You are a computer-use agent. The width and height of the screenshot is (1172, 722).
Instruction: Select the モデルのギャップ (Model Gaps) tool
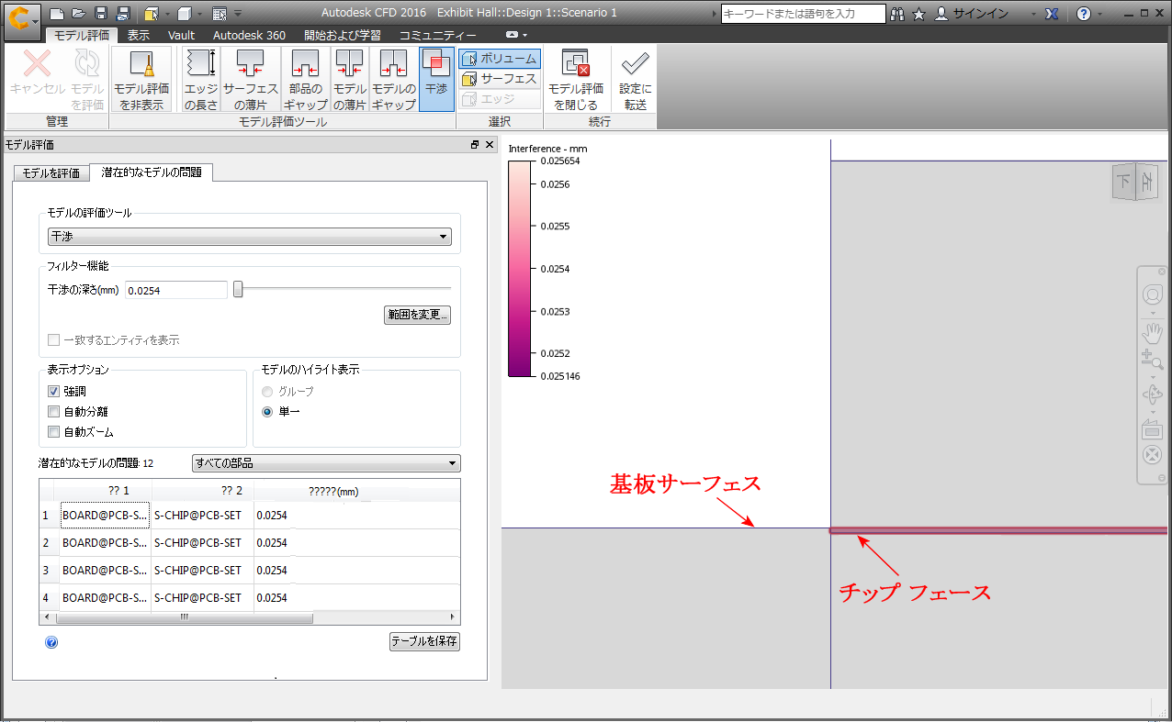pos(393,79)
